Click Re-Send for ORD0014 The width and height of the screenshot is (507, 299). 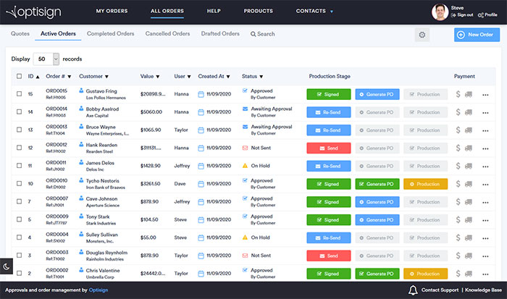(x=329, y=112)
